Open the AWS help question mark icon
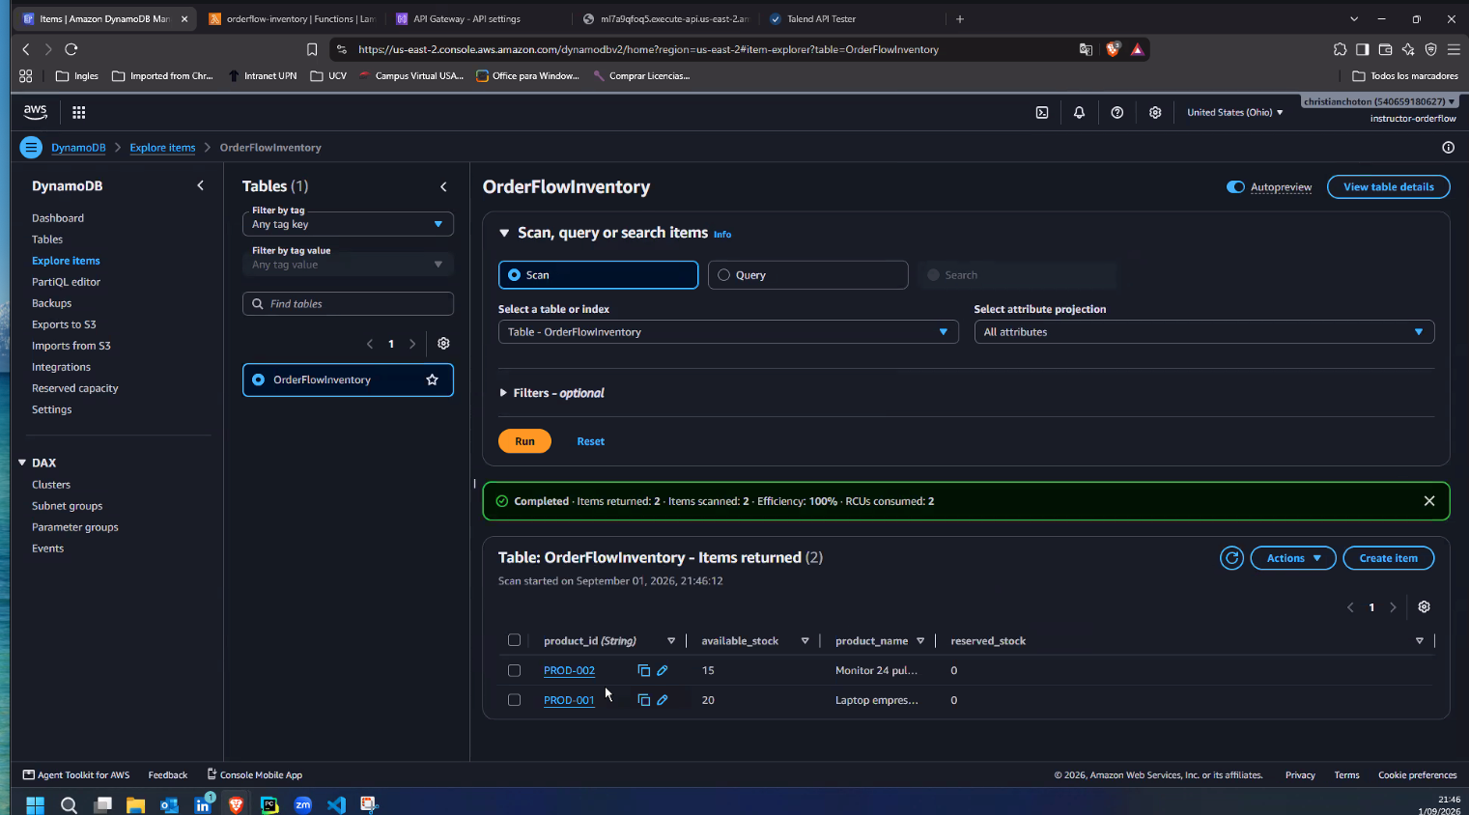 pyautogui.click(x=1116, y=112)
